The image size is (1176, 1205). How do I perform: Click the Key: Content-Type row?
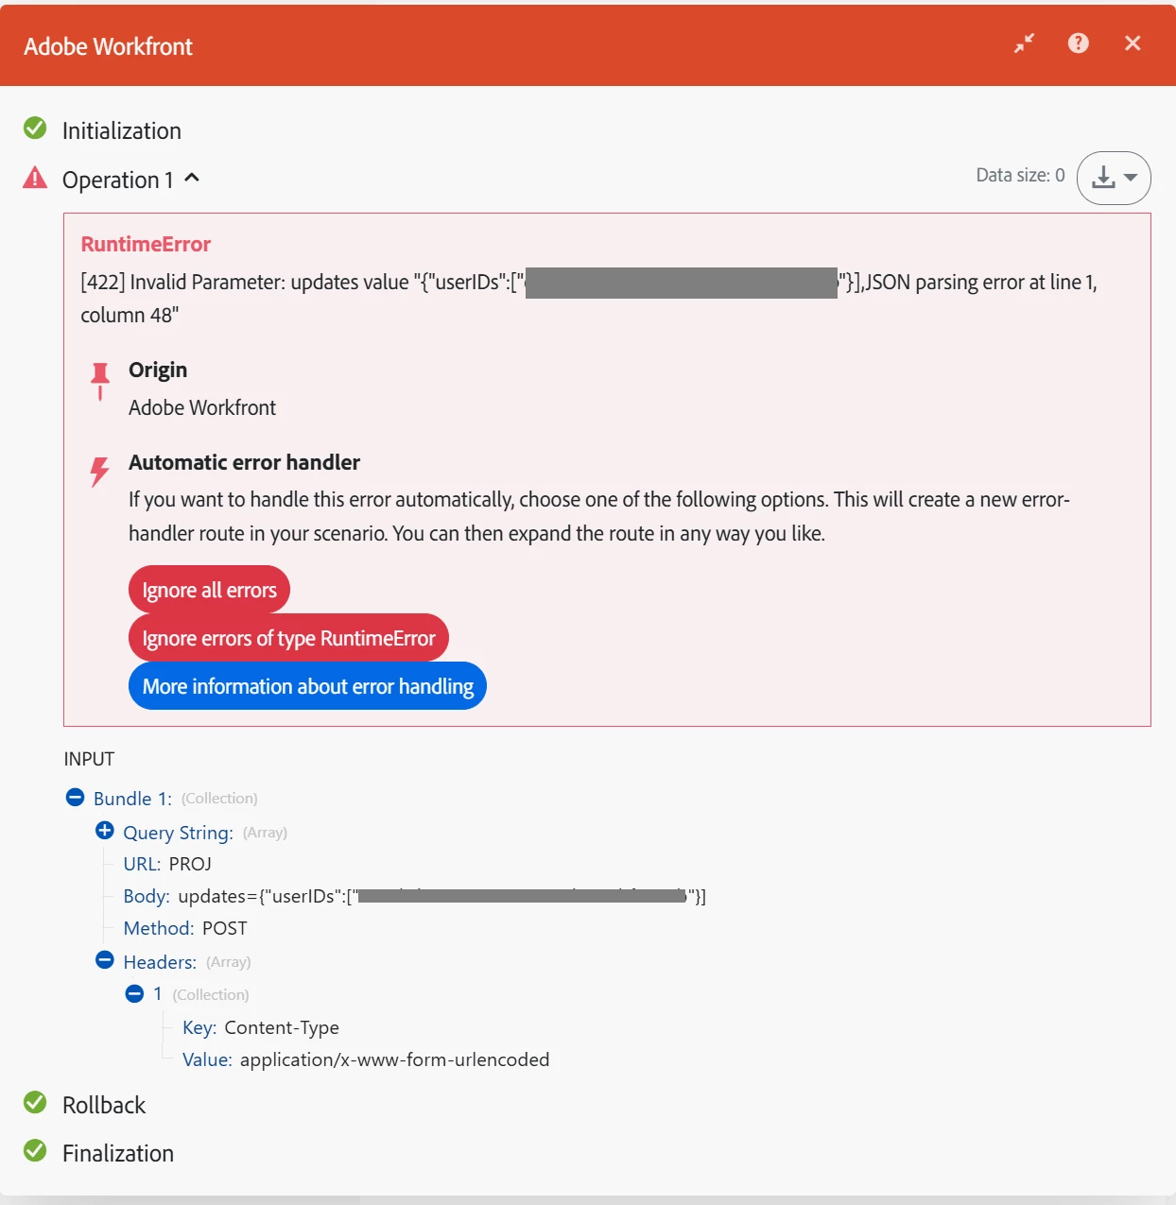point(261,1027)
